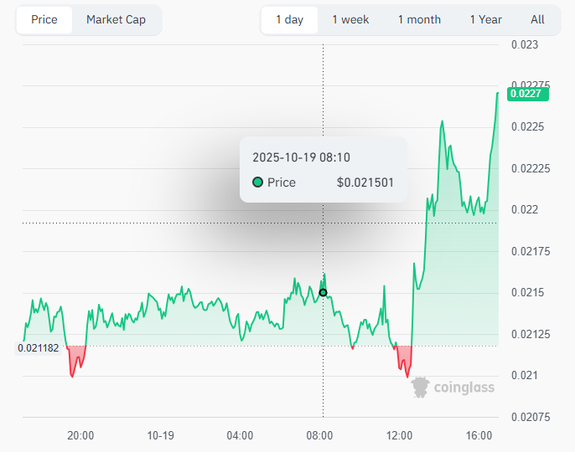Screen dimensions: 575x452
Task: Click the coinglass watermark logo icon
Action: pyautogui.click(x=420, y=386)
